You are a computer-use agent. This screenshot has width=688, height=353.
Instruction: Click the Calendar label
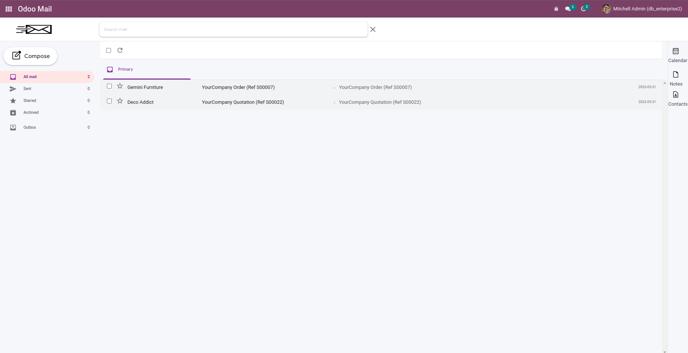click(x=678, y=61)
